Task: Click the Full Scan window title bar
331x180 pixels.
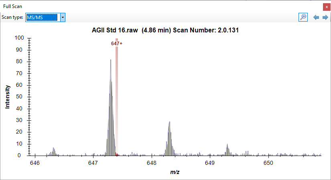Action: (x=160, y=7)
